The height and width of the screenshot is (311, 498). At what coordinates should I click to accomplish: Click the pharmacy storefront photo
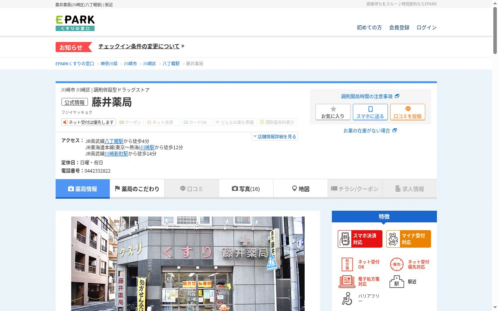(x=188, y=264)
